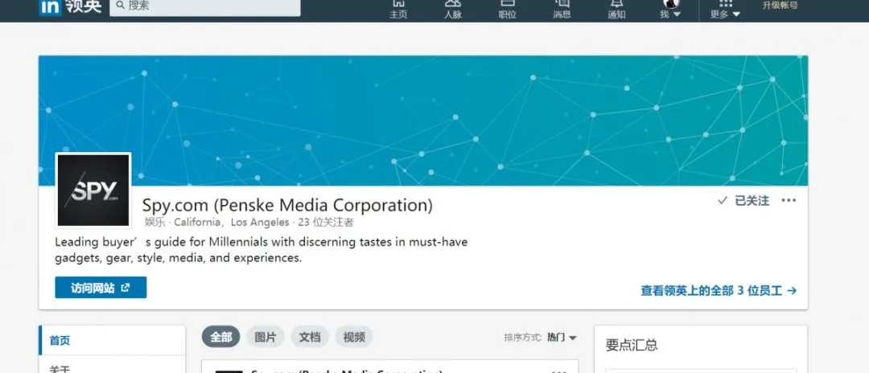Open 消息 messages in top navigation

click(562, 10)
